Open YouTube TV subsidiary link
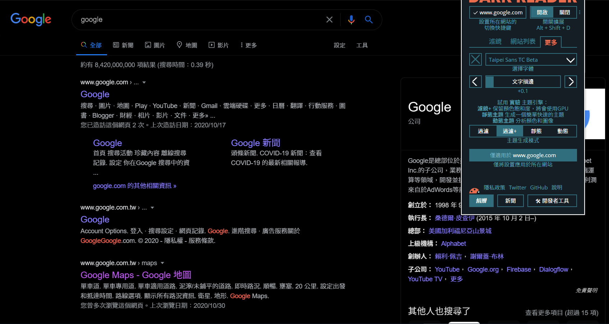This screenshot has height=324, width=609. (425, 279)
